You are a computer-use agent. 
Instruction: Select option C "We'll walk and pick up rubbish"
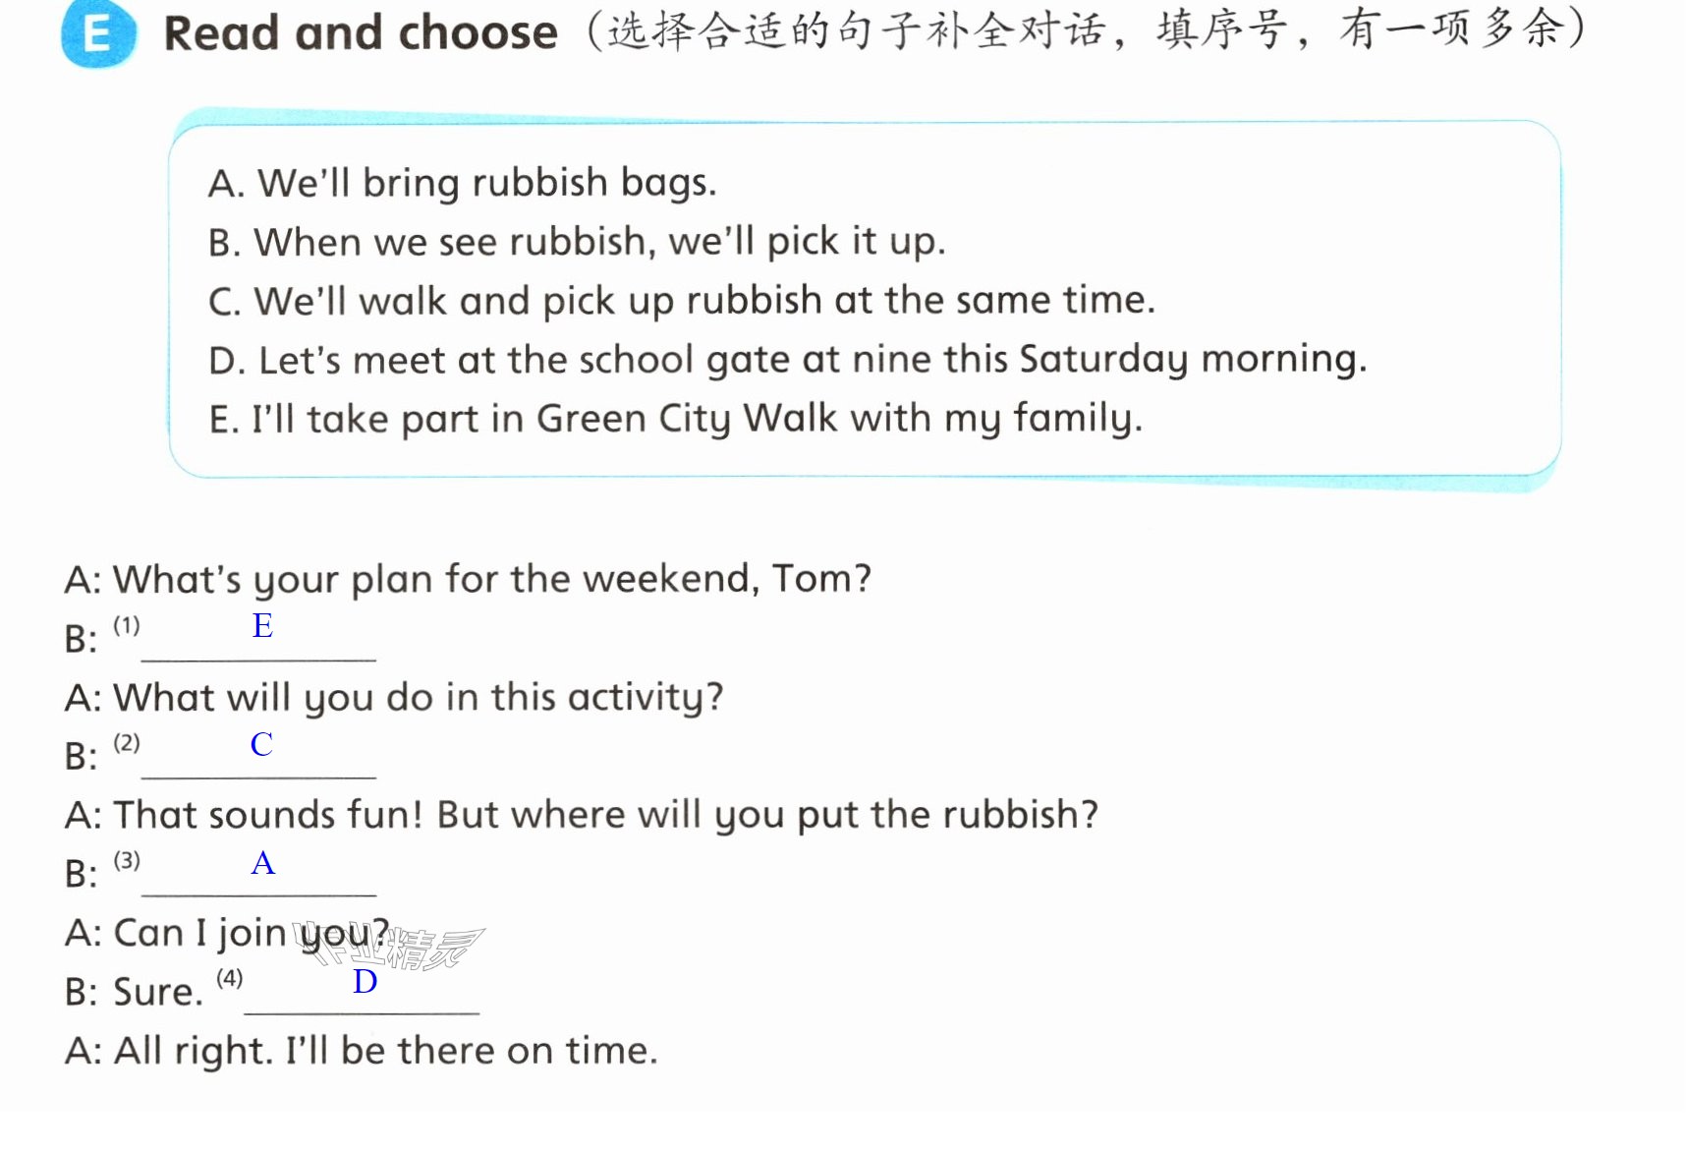coord(682,301)
